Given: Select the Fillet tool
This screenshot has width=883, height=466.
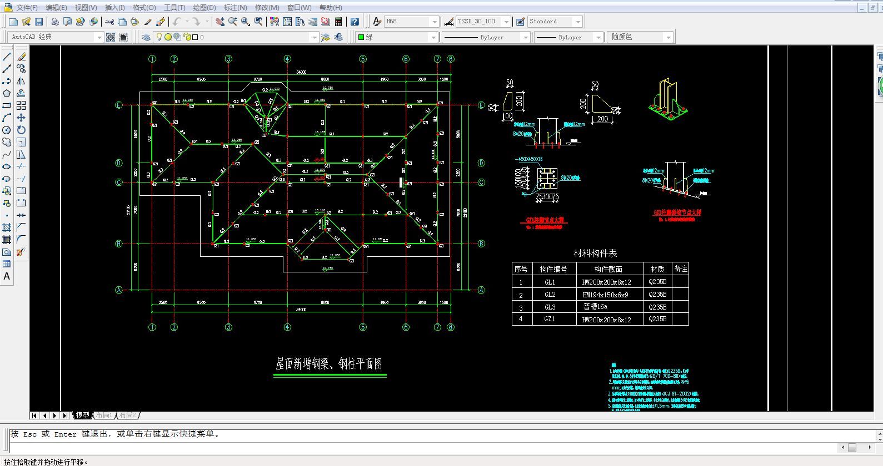Looking at the screenshot, I should tap(21, 240).
